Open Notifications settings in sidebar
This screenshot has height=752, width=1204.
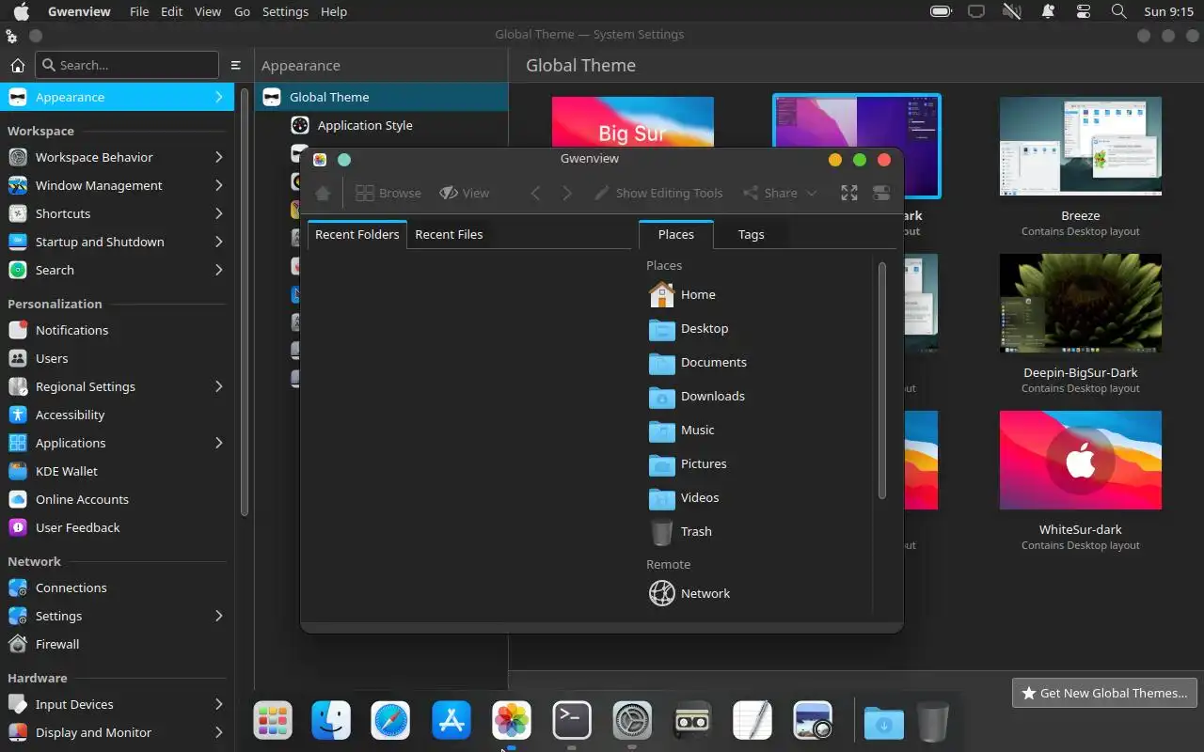pos(117,330)
